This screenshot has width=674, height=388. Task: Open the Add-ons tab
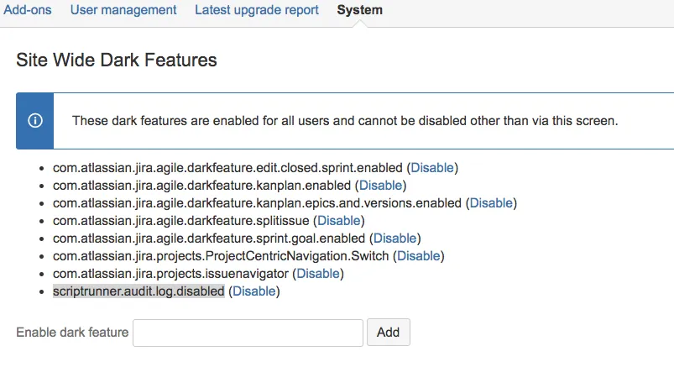point(28,10)
